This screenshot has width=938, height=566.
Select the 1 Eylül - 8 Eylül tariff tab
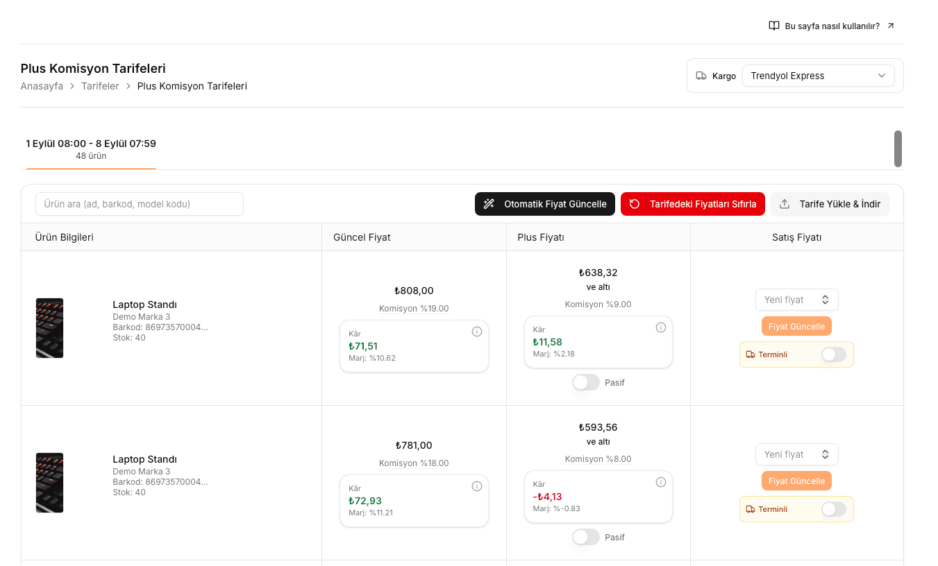coord(91,149)
